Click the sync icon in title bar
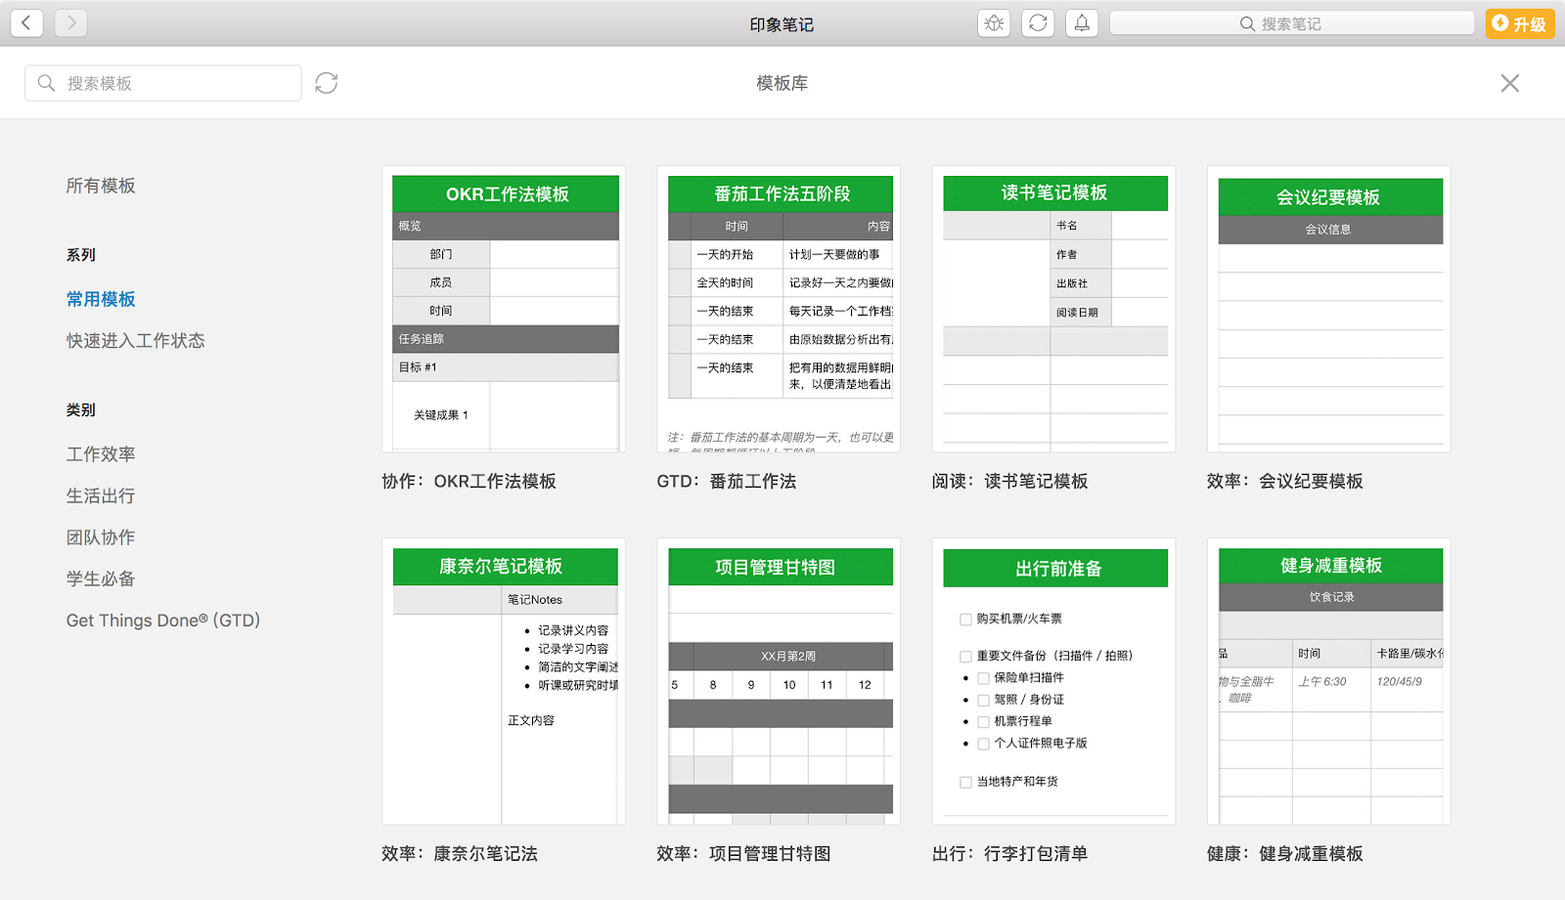Viewport: 1565px width, 900px height. [1038, 23]
